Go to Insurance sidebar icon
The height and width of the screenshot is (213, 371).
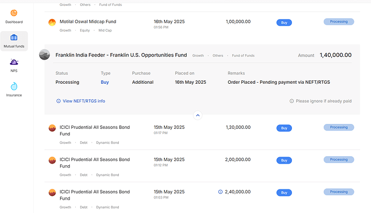(x=14, y=86)
